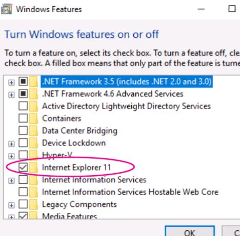The height and width of the screenshot is (236, 240).
Task: Click the folder icon next to Legacy Components
Action: tap(33, 204)
